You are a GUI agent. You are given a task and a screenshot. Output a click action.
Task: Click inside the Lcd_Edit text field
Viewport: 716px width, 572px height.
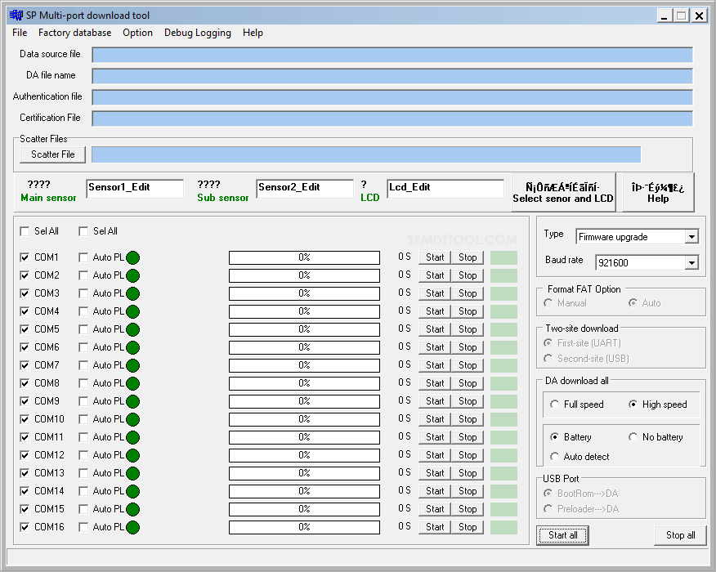[x=445, y=188]
